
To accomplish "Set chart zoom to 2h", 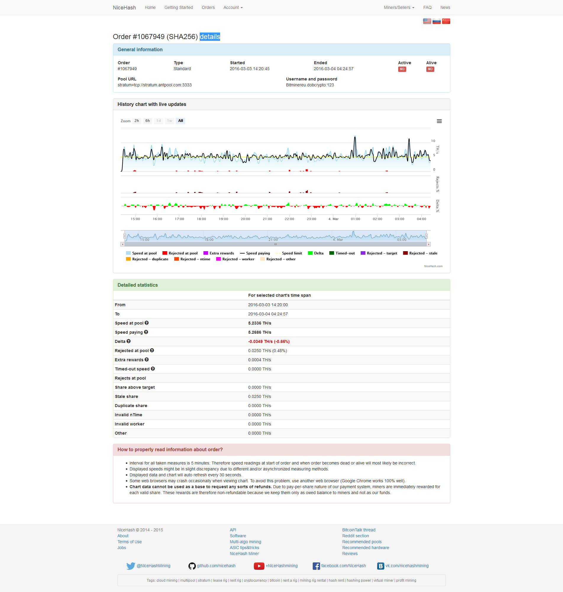I will 137,121.
